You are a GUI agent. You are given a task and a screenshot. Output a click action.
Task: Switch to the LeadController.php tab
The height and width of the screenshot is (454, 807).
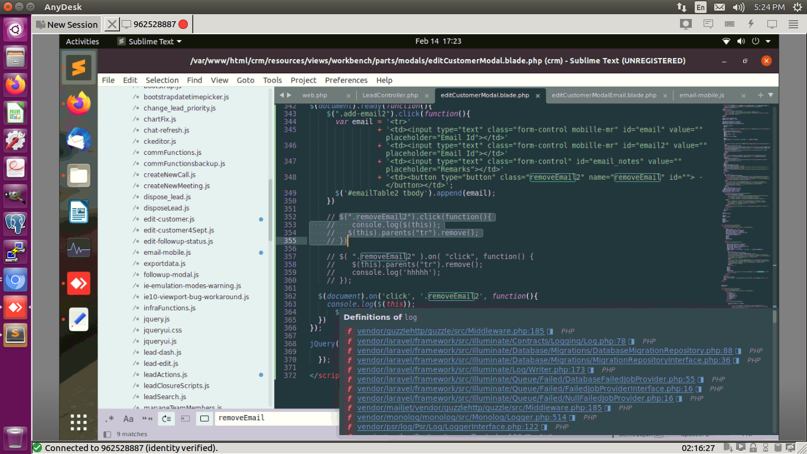coord(390,95)
